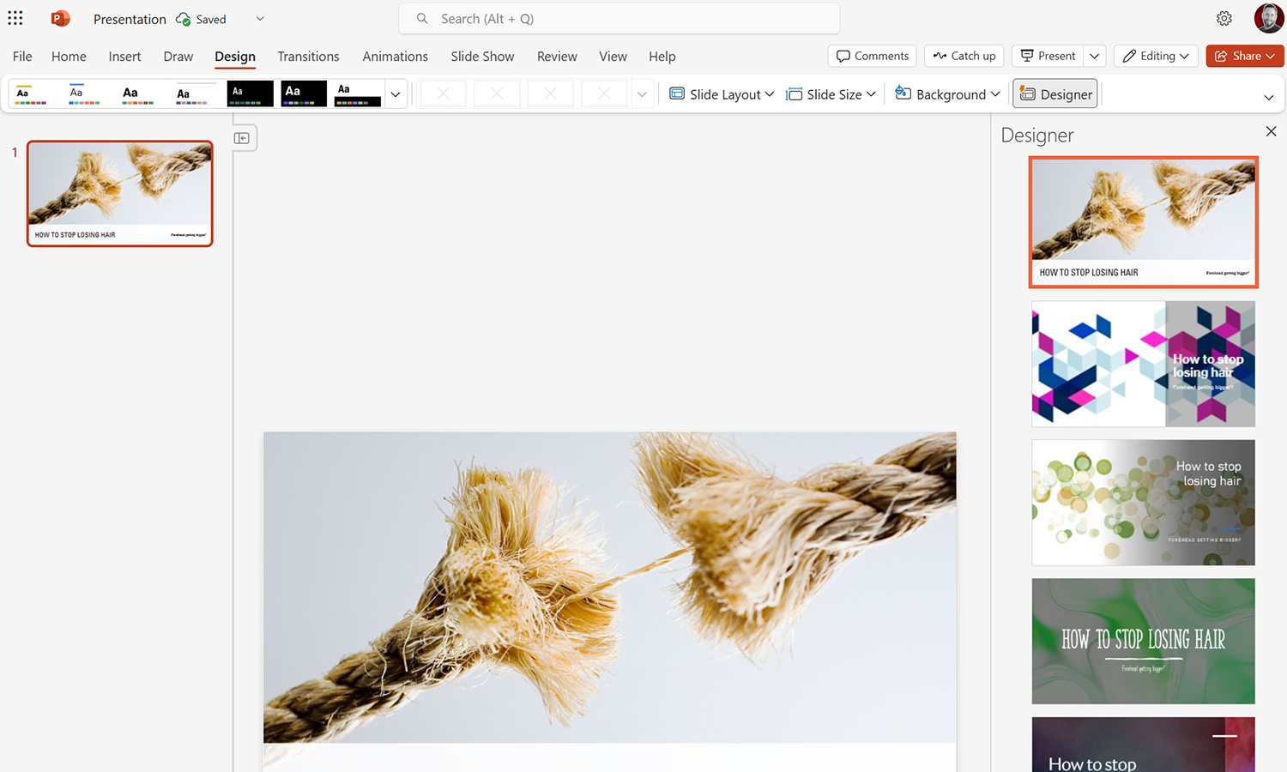1287x772 pixels.
Task: Switch to the Transitions tab
Action: pyautogui.click(x=308, y=57)
